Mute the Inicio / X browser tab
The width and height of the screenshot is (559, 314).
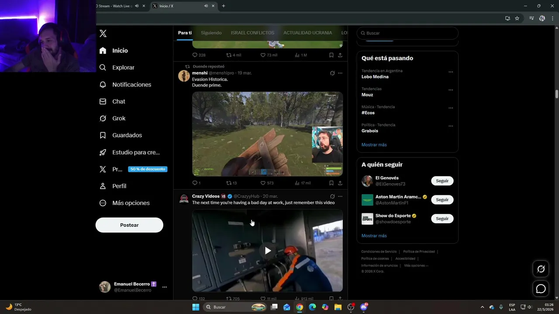point(206,6)
